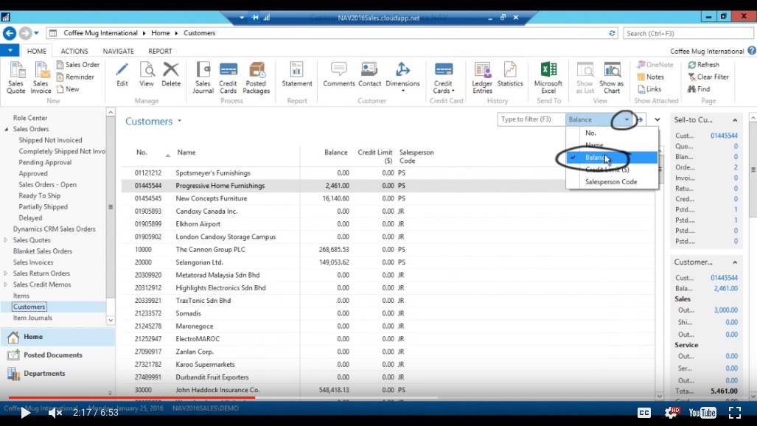This screenshot has width=757, height=426.
Task: Switch to the NAVIGATE ribbon tab
Action: pyautogui.click(x=118, y=50)
